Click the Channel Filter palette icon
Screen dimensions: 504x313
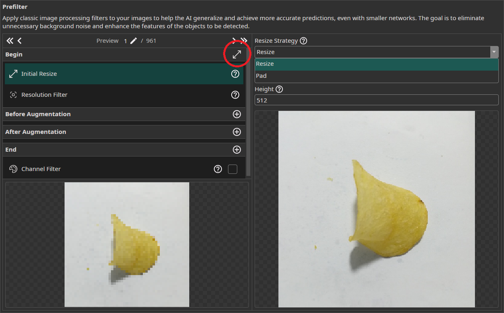tap(13, 169)
